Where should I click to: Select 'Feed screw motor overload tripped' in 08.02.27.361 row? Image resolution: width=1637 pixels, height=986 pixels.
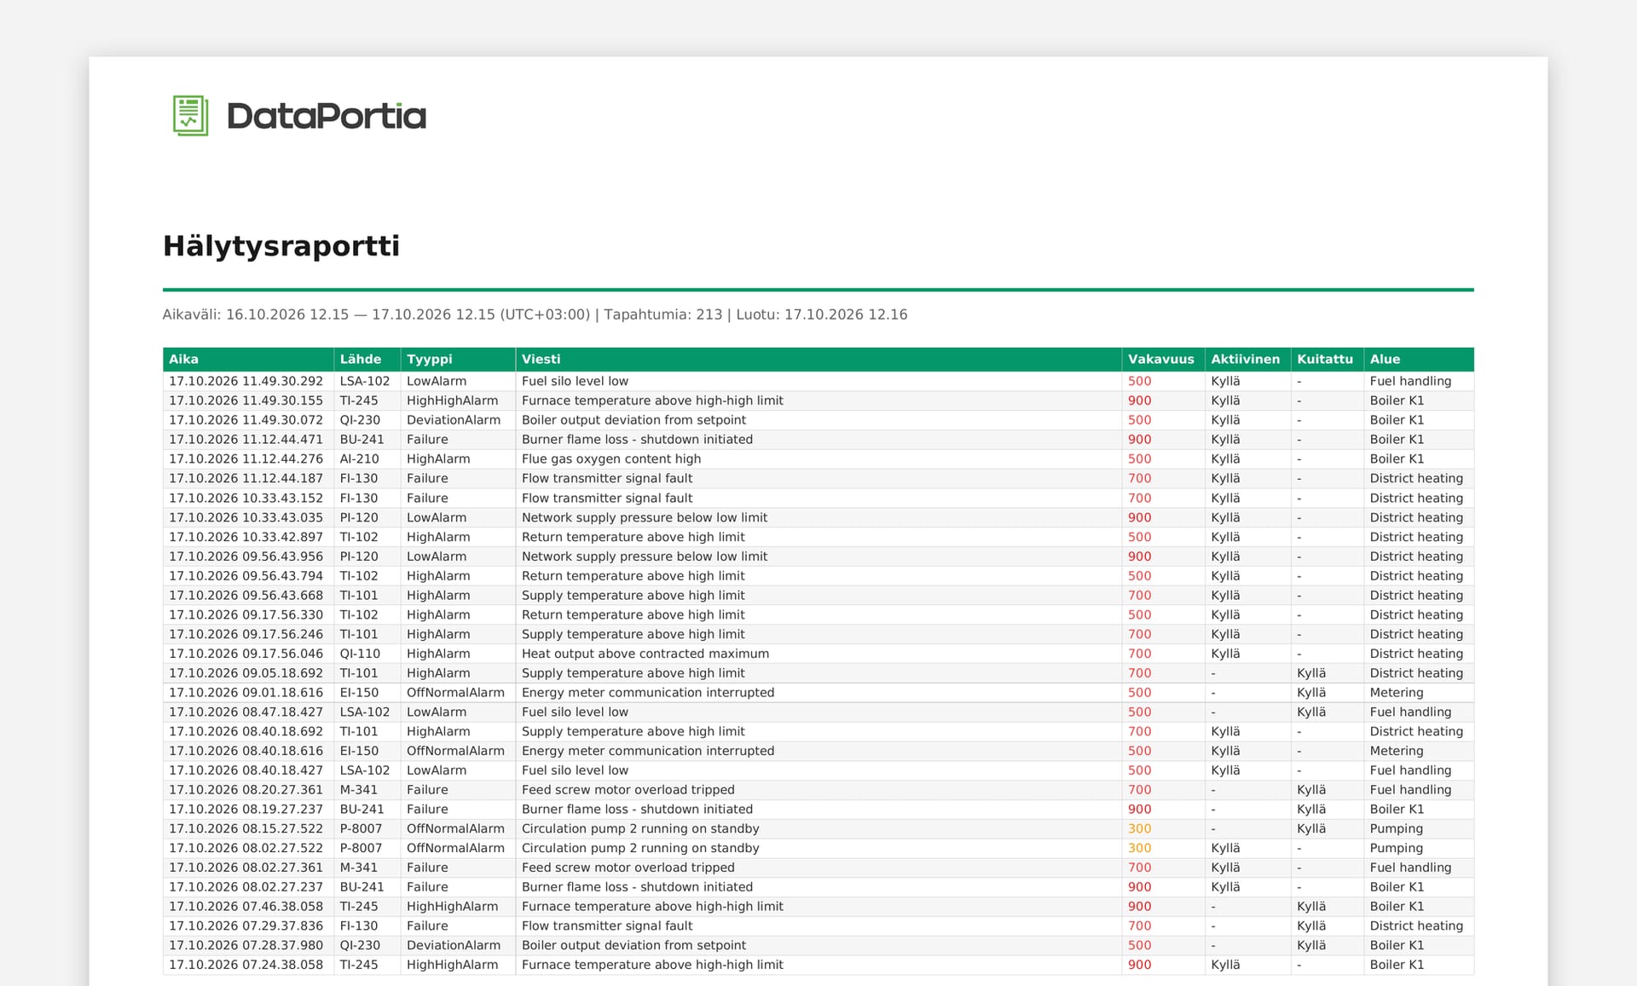click(x=628, y=868)
